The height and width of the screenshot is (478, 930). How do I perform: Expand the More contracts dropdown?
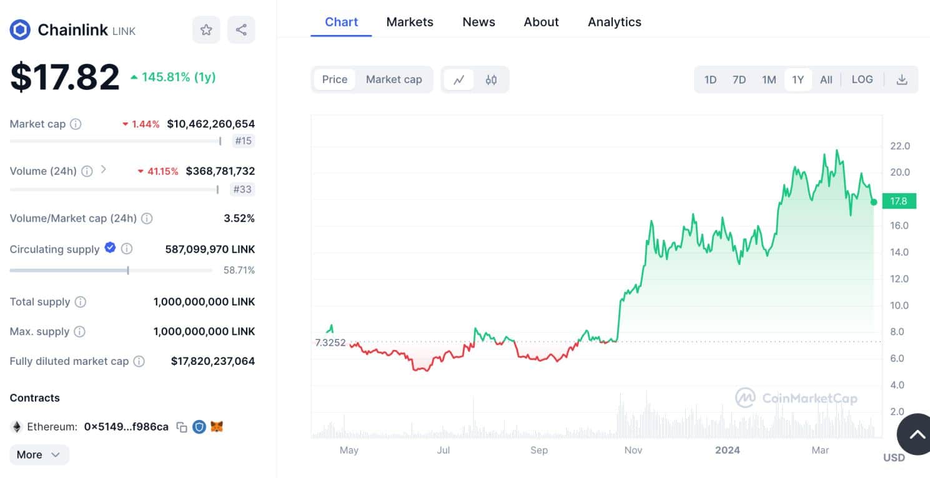(x=39, y=454)
